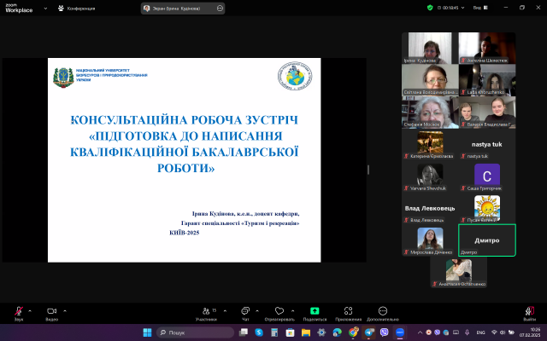Click the green Поделиться share screen icon
Screen dimensions: 547x341
click(x=315, y=311)
